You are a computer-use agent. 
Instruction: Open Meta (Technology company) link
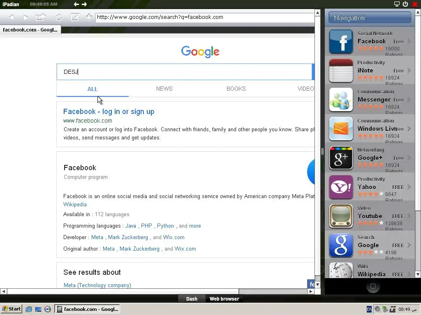tap(97, 285)
